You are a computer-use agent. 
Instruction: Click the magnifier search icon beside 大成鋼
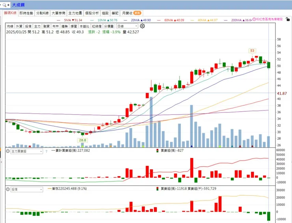4,5
